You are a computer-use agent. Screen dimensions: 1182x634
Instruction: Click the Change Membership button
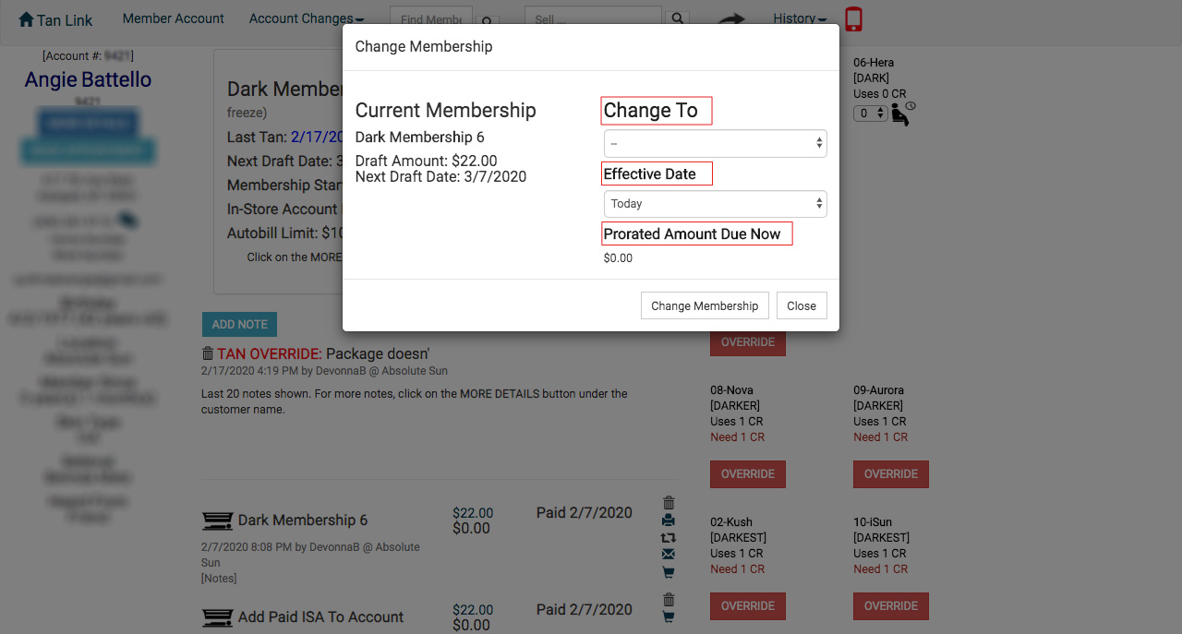(x=705, y=305)
